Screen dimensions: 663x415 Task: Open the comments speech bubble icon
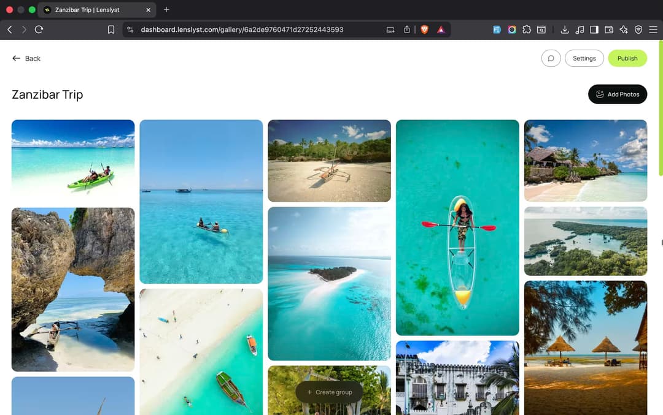click(x=551, y=58)
